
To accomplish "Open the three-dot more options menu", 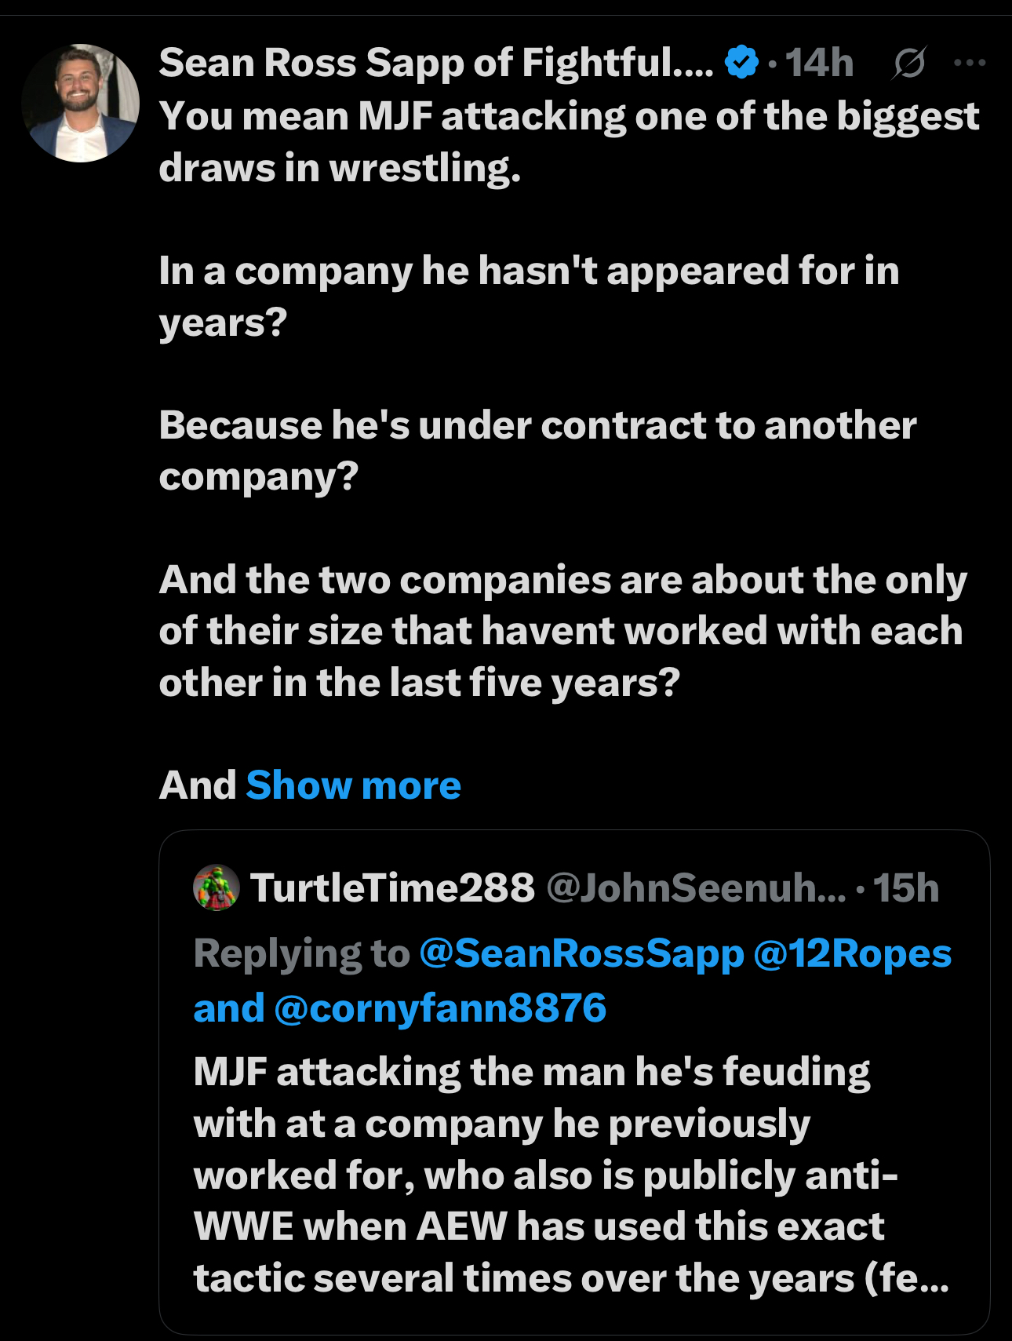I will click(970, 63).
